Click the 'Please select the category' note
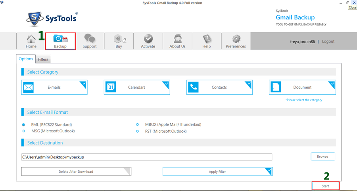Viewport: 357px width, 191px height. coord(304,100)
